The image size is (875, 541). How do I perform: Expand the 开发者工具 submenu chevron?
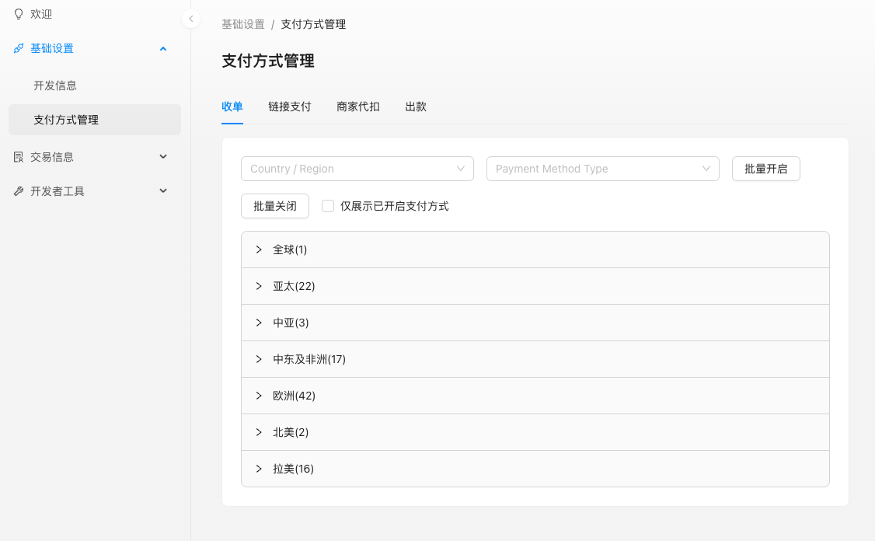pyautogui.click(x=163, y=191)
